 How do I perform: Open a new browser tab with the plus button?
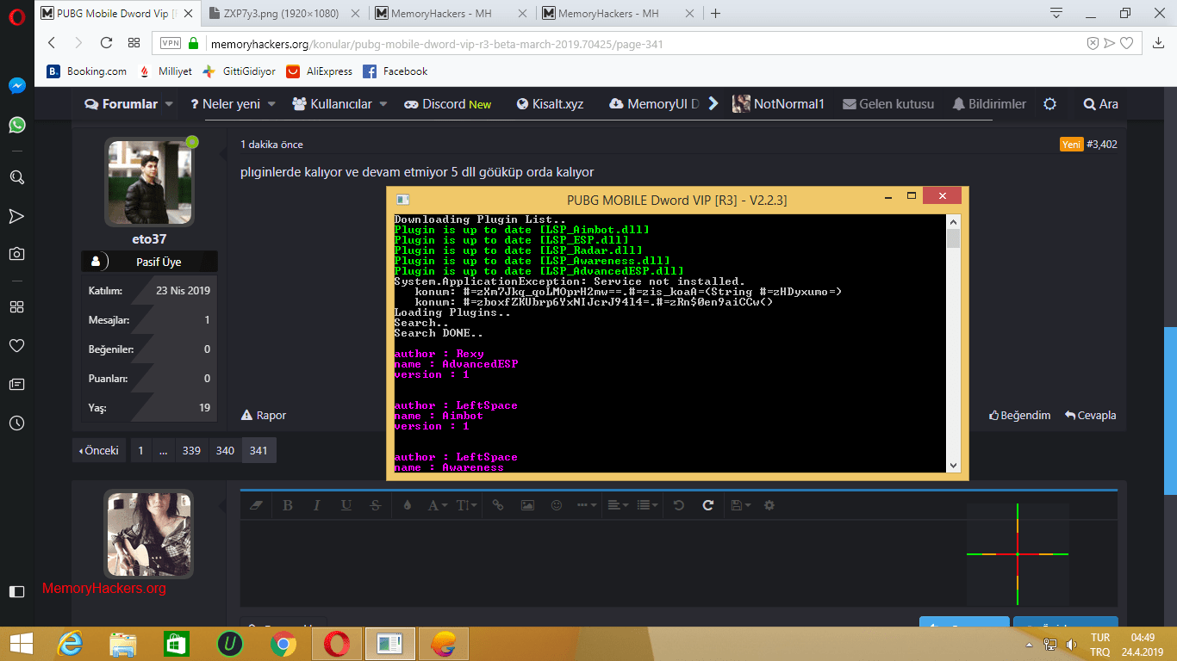click(715, 14)
